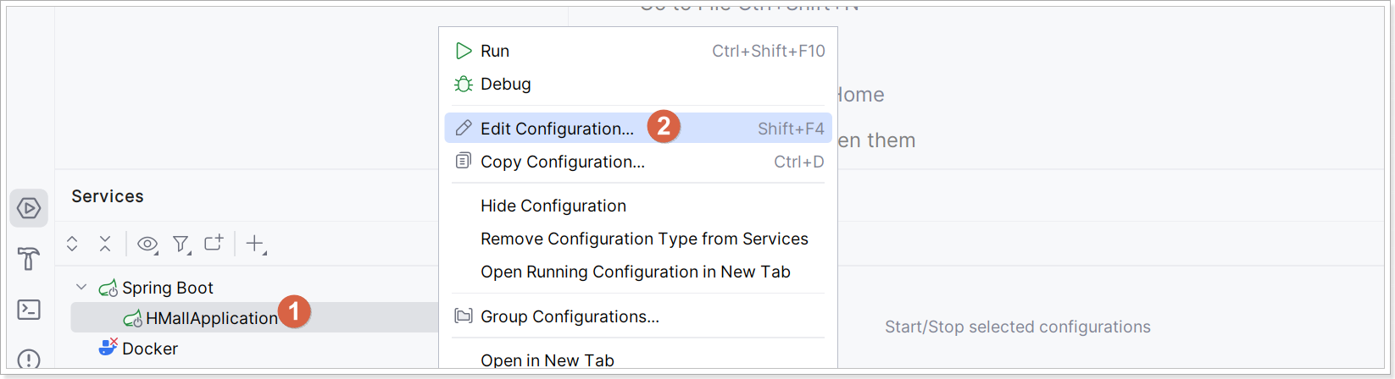The image size is (1395, 379).
Task: Click Collapse All in Services toolbar
Action: (x=105, y=244)
